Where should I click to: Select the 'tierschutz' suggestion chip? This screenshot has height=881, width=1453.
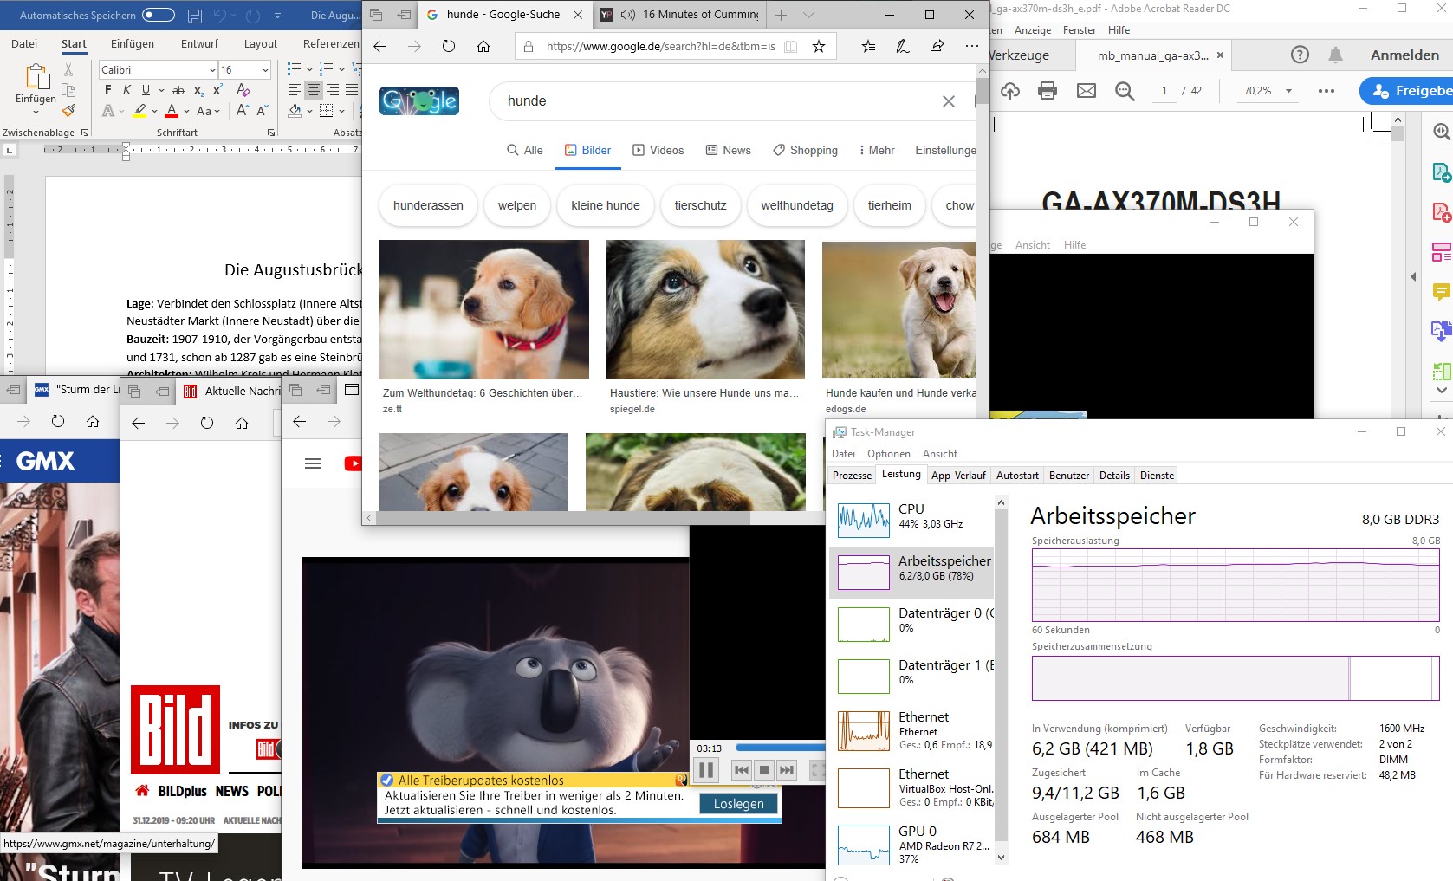tap(700, 205)
